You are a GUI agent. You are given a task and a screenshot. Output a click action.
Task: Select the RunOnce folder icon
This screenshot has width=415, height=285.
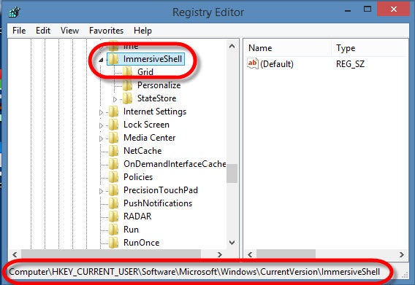click(114, 242)
